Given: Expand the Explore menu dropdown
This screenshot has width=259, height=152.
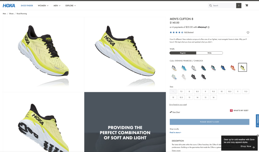Looking at the screenshot, I should (x=71, y=6).
